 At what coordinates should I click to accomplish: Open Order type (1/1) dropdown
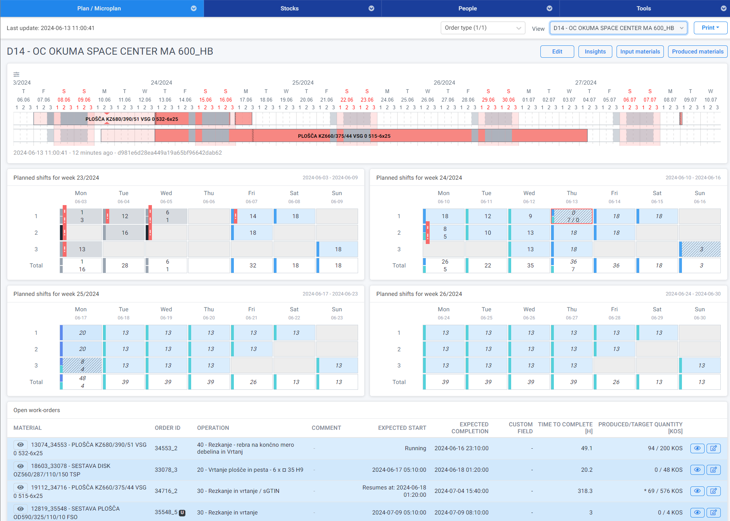click(x=483, y=28)
